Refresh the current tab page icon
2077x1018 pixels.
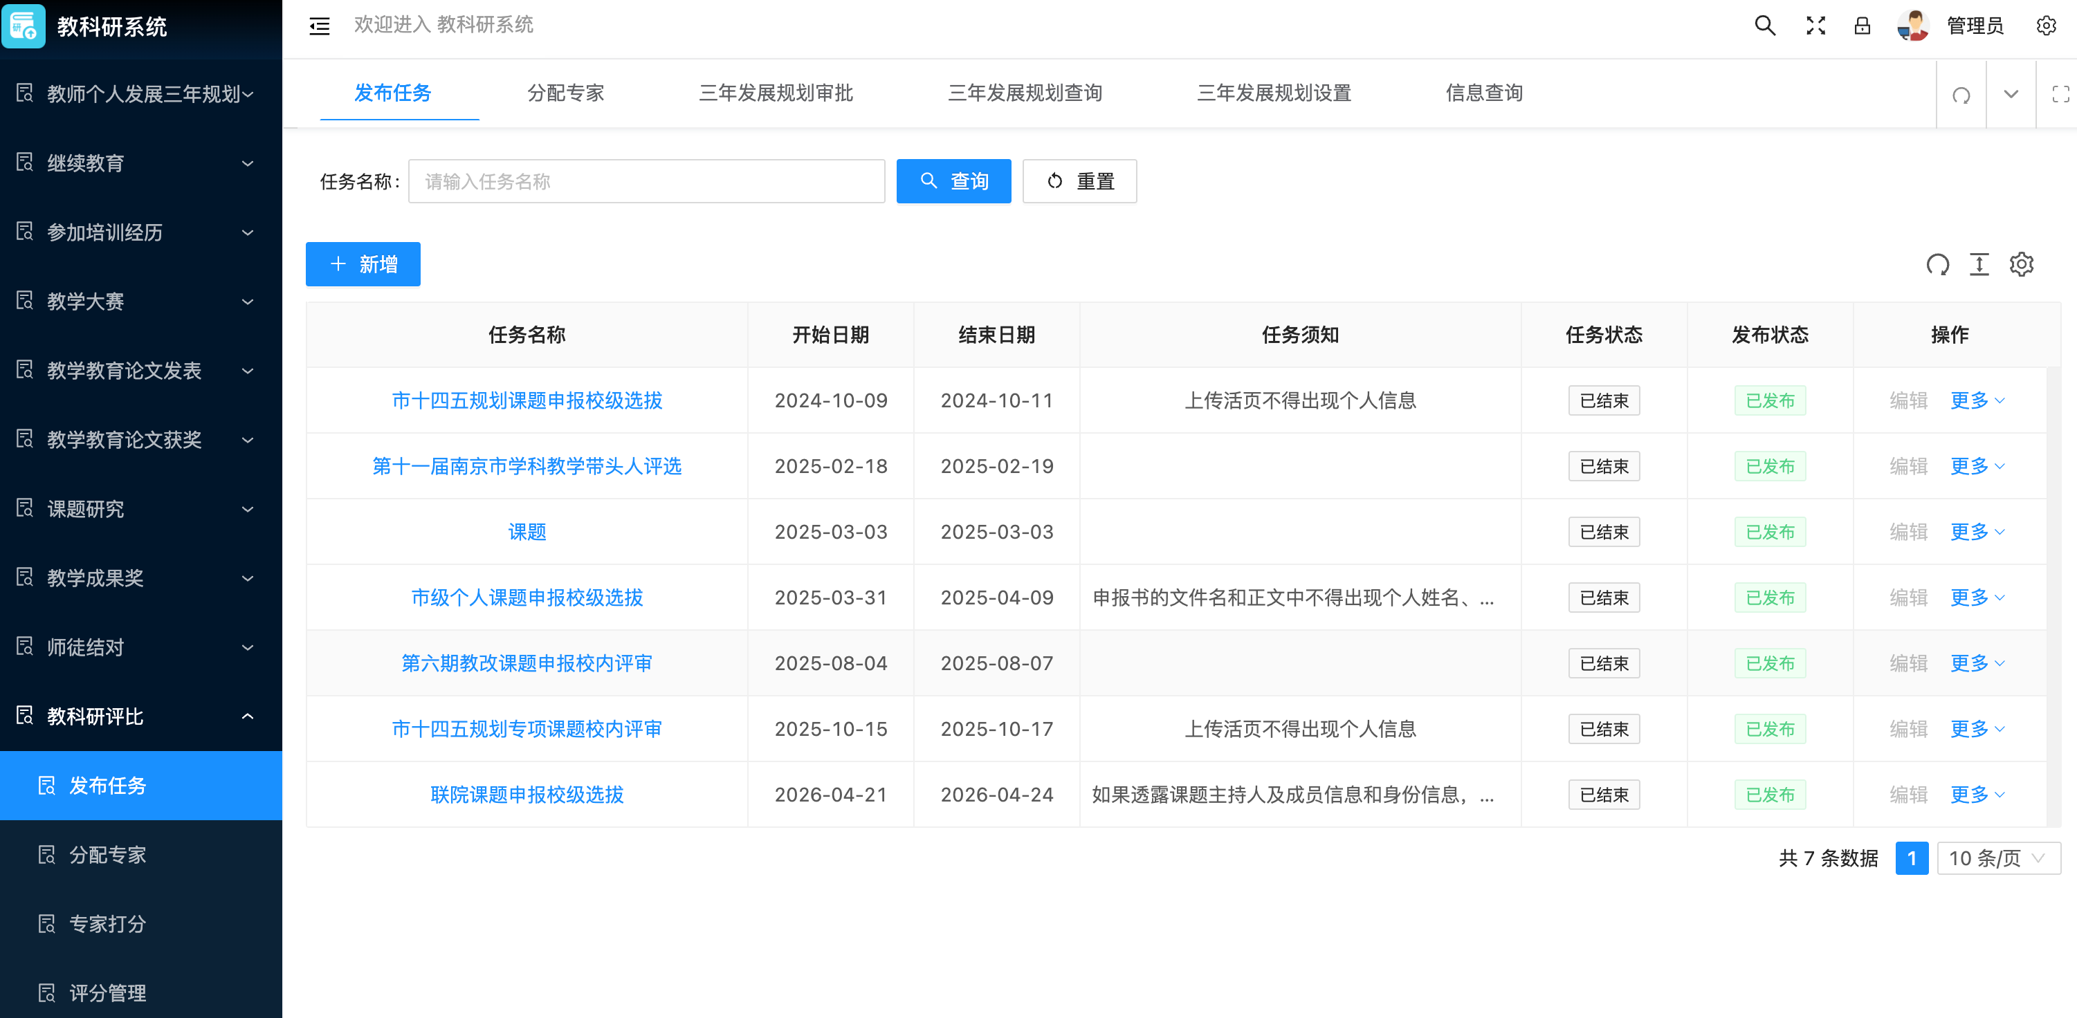pos(1961,95)
